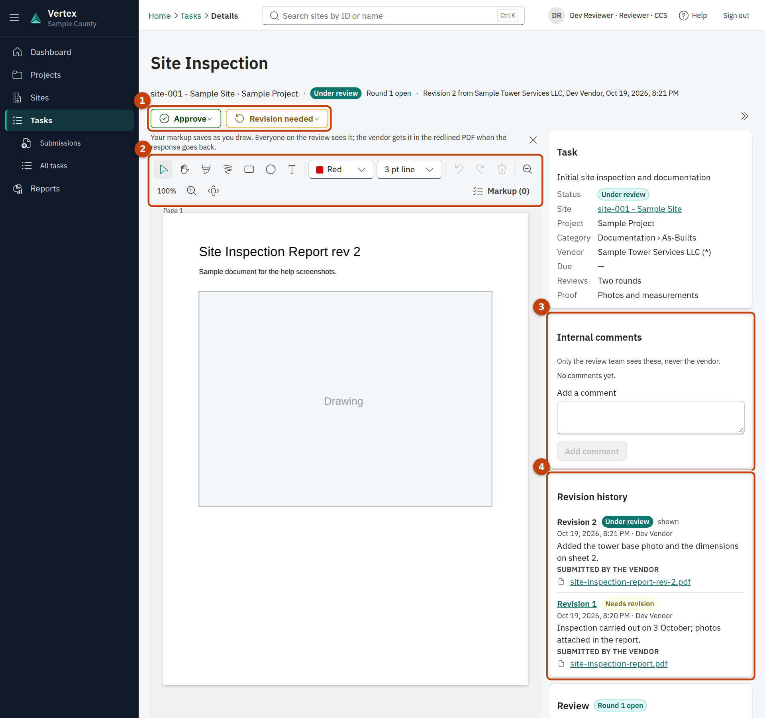765x718 pixels.
Task: Dismiss the markup info message
Action: pyautogui.click(x=533, y=140)
